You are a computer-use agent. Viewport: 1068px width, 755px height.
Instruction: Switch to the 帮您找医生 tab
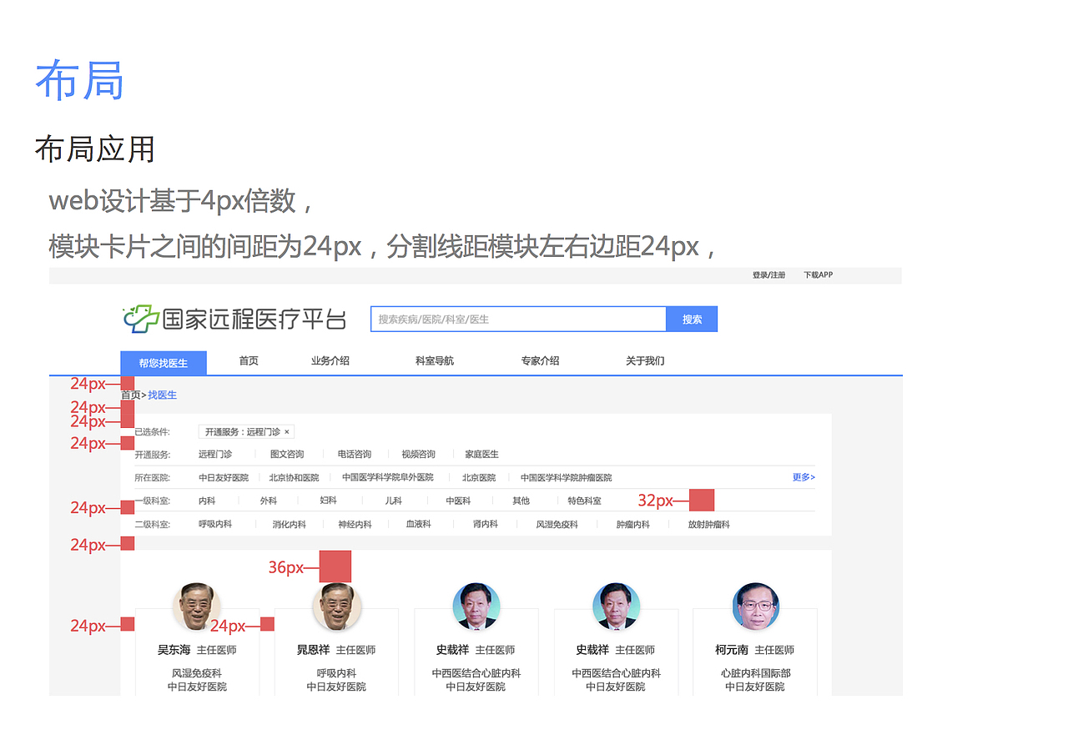pos(164,361)
